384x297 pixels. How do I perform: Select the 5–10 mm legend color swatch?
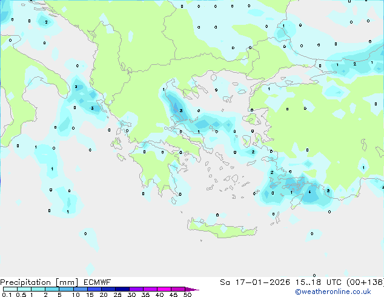(x=66, y=289)
